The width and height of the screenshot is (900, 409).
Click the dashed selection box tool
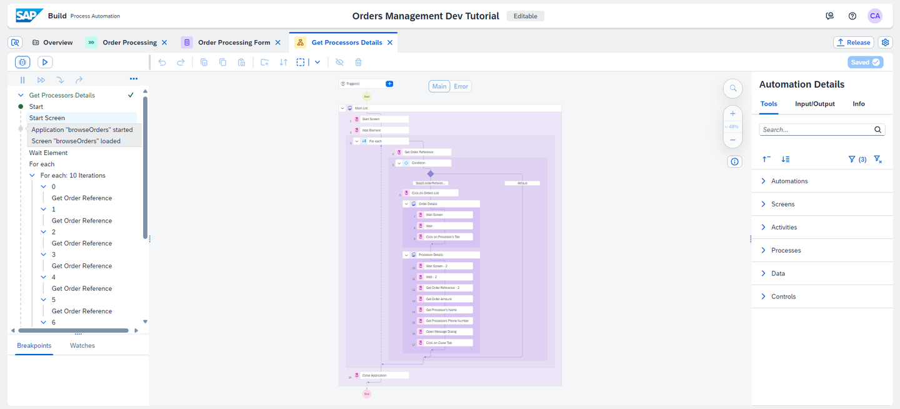301,62
